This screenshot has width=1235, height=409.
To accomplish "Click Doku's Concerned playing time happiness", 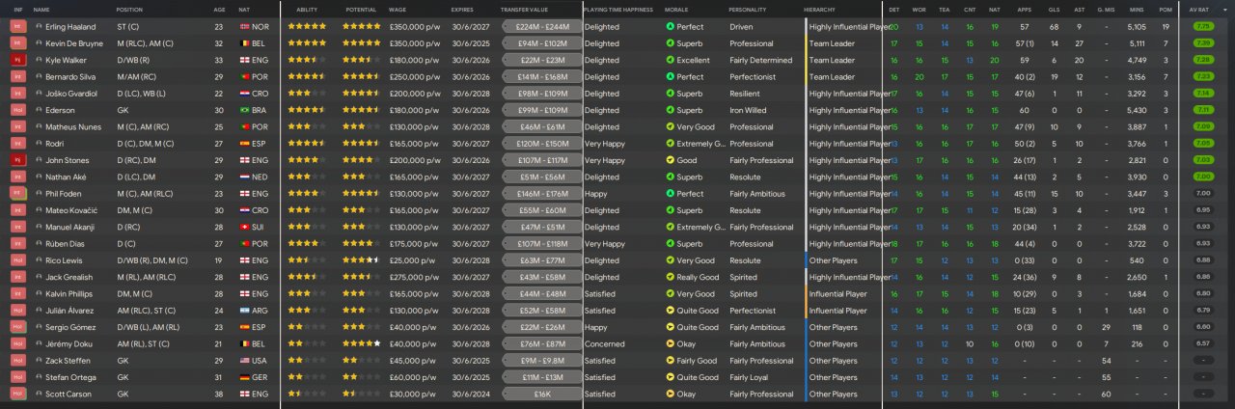I will tap(603, 343).
